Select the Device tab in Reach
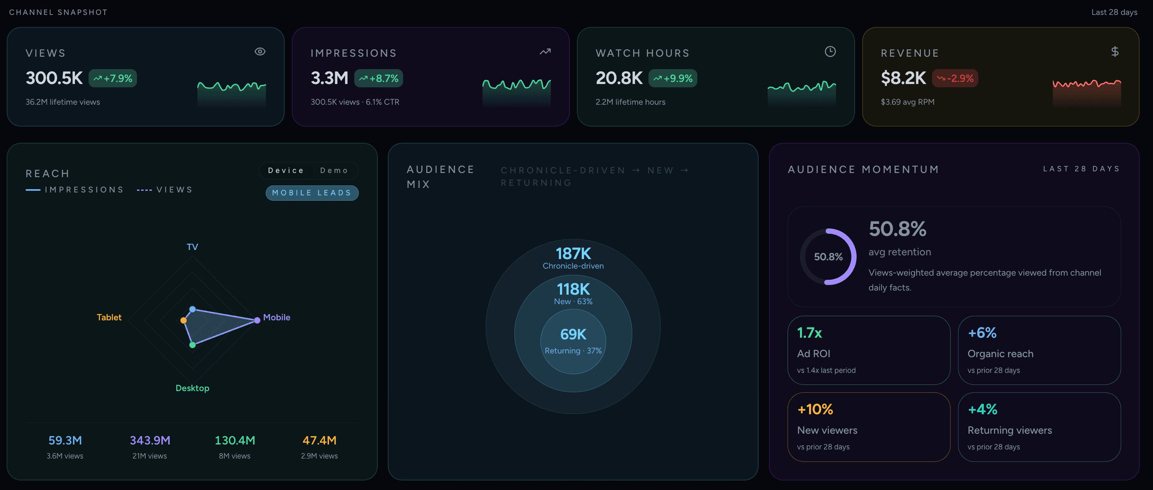The width and height of the screenshot is (1153, 490). (x=286, y=171)
